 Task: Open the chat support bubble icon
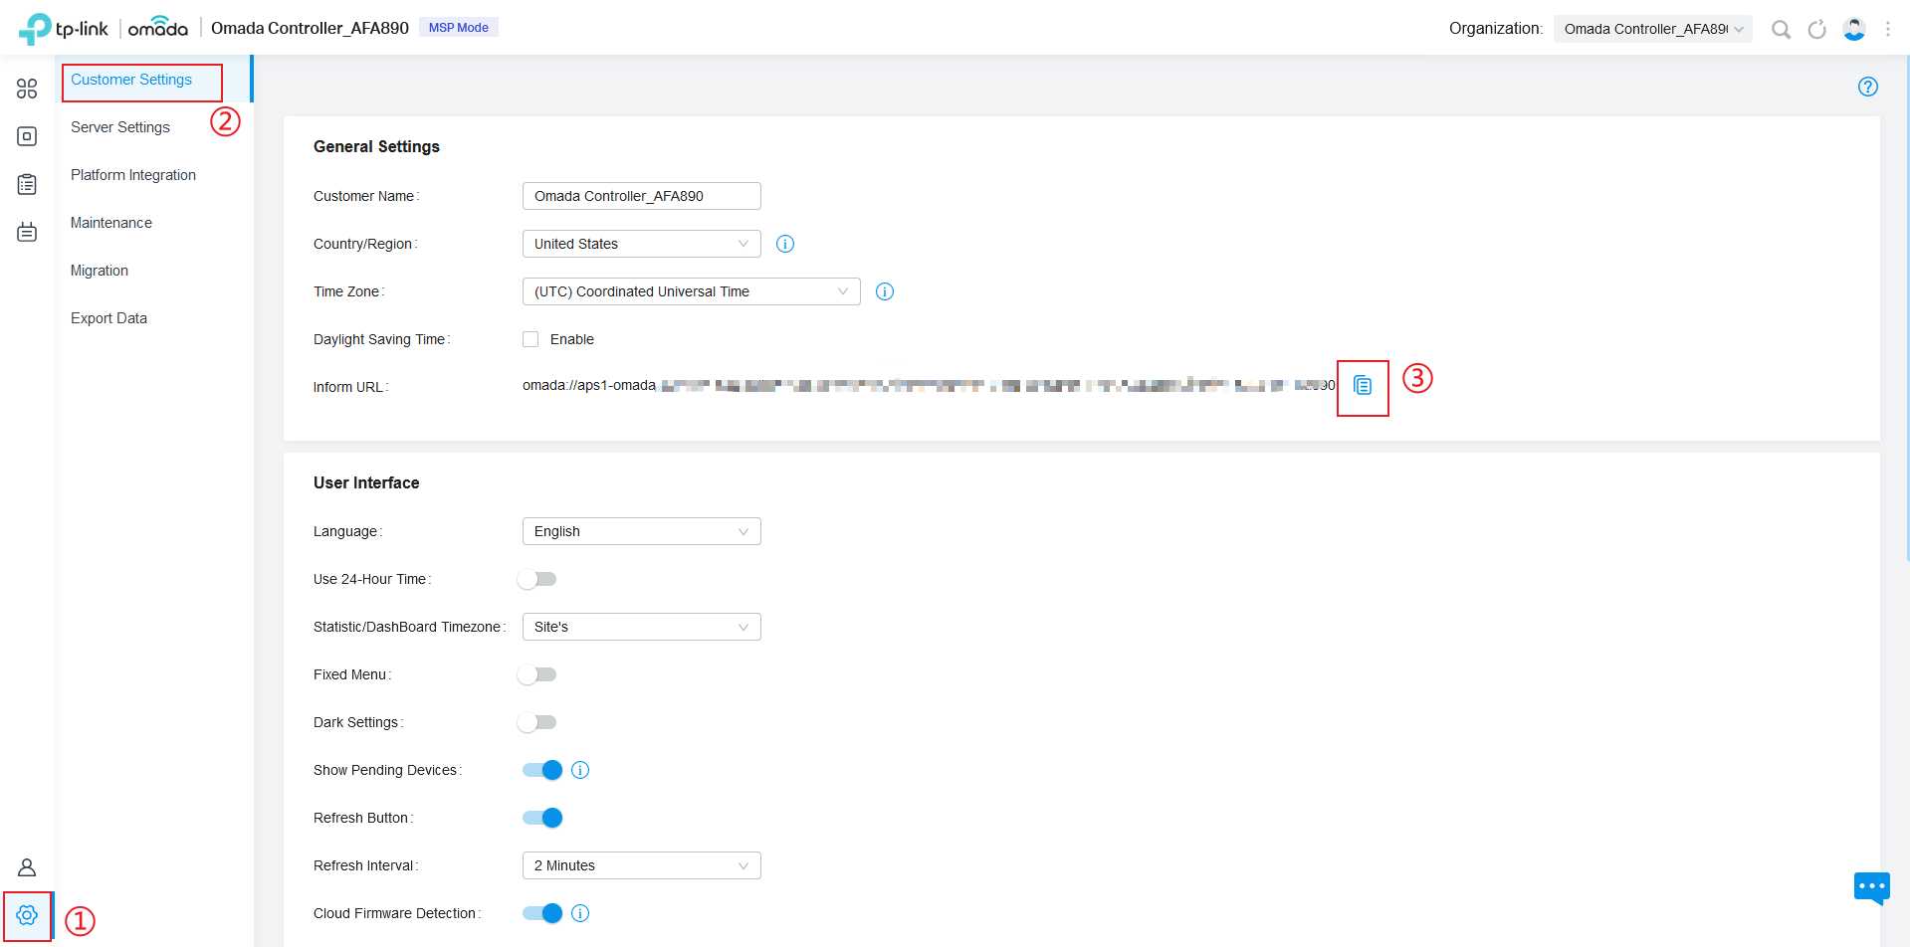pyautogui.click(x=1872, y=887)
